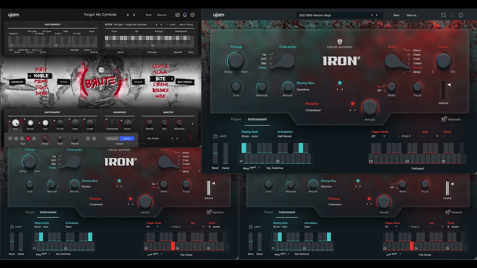Open the info icon in Brute window
Screen dimensions: 477x268
[x=192, y=15]
